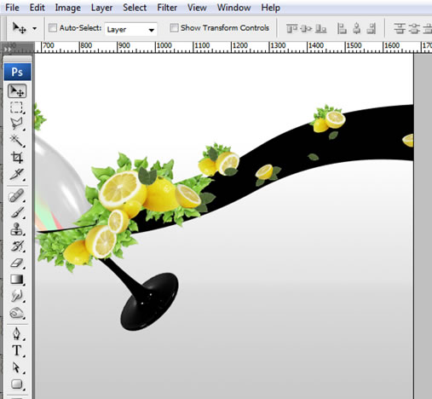
Task: Select the Gradient tool
Action: click(16, 279)
